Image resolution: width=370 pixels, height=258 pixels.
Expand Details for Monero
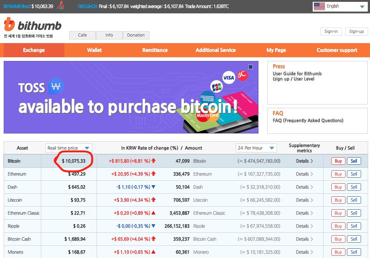[305, 252]
